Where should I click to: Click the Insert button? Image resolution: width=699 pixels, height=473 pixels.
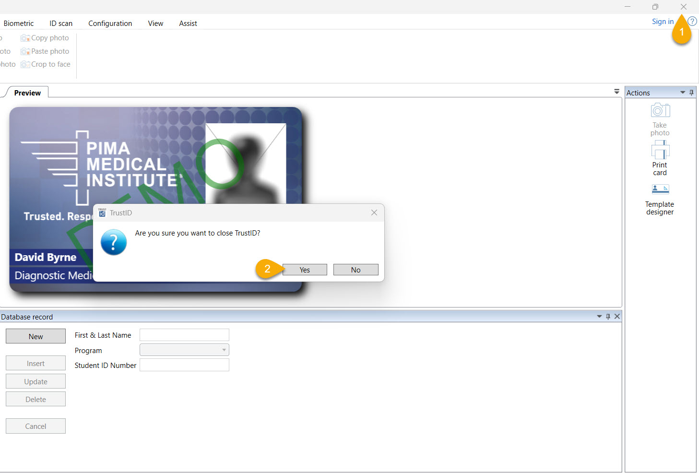pyautogui.click(x=36, y=364)
